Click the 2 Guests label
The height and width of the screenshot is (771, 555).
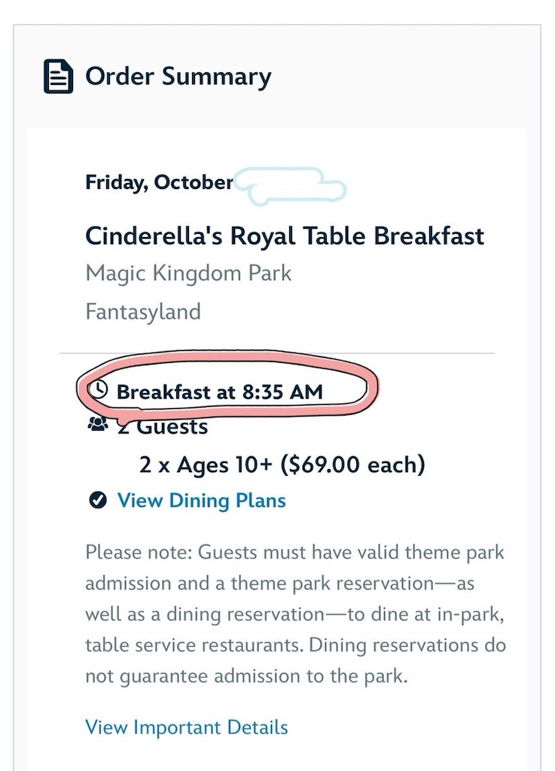162,427
